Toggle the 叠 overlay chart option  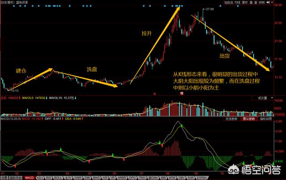click(251, 2)
